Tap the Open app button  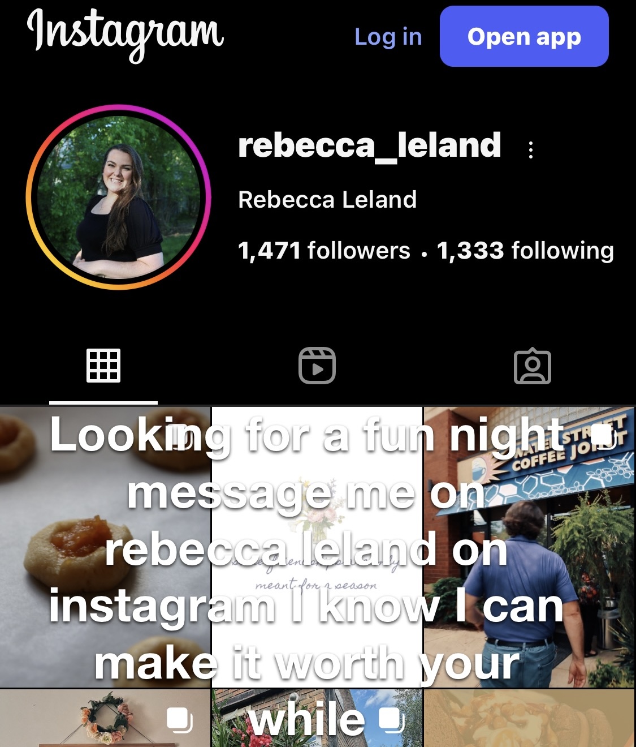[x=524, y=36]
